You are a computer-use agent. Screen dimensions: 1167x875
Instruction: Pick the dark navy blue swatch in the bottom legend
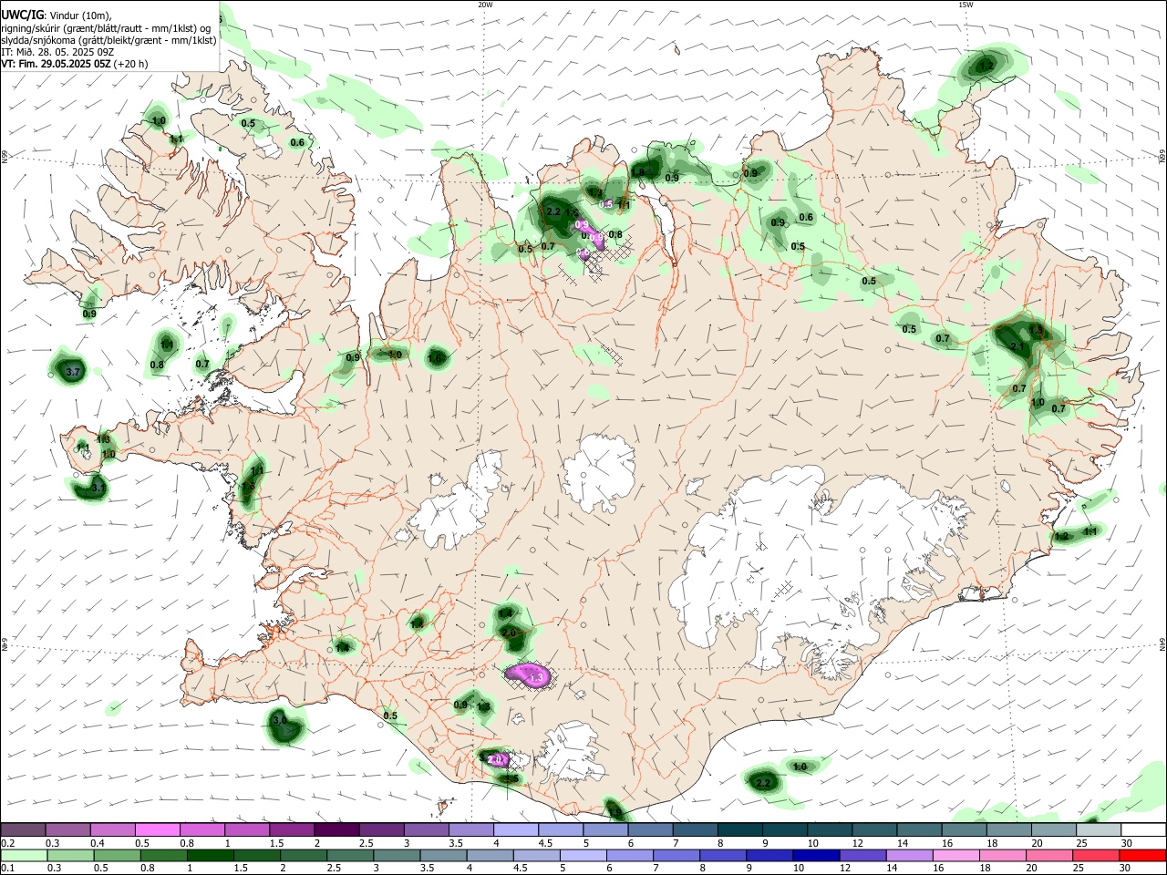coord(814,856)
